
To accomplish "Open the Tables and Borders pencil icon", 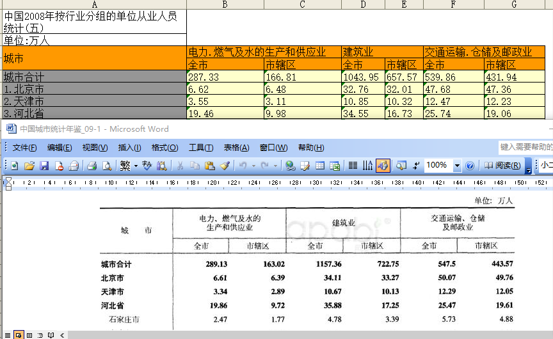I will pos(305,165).
